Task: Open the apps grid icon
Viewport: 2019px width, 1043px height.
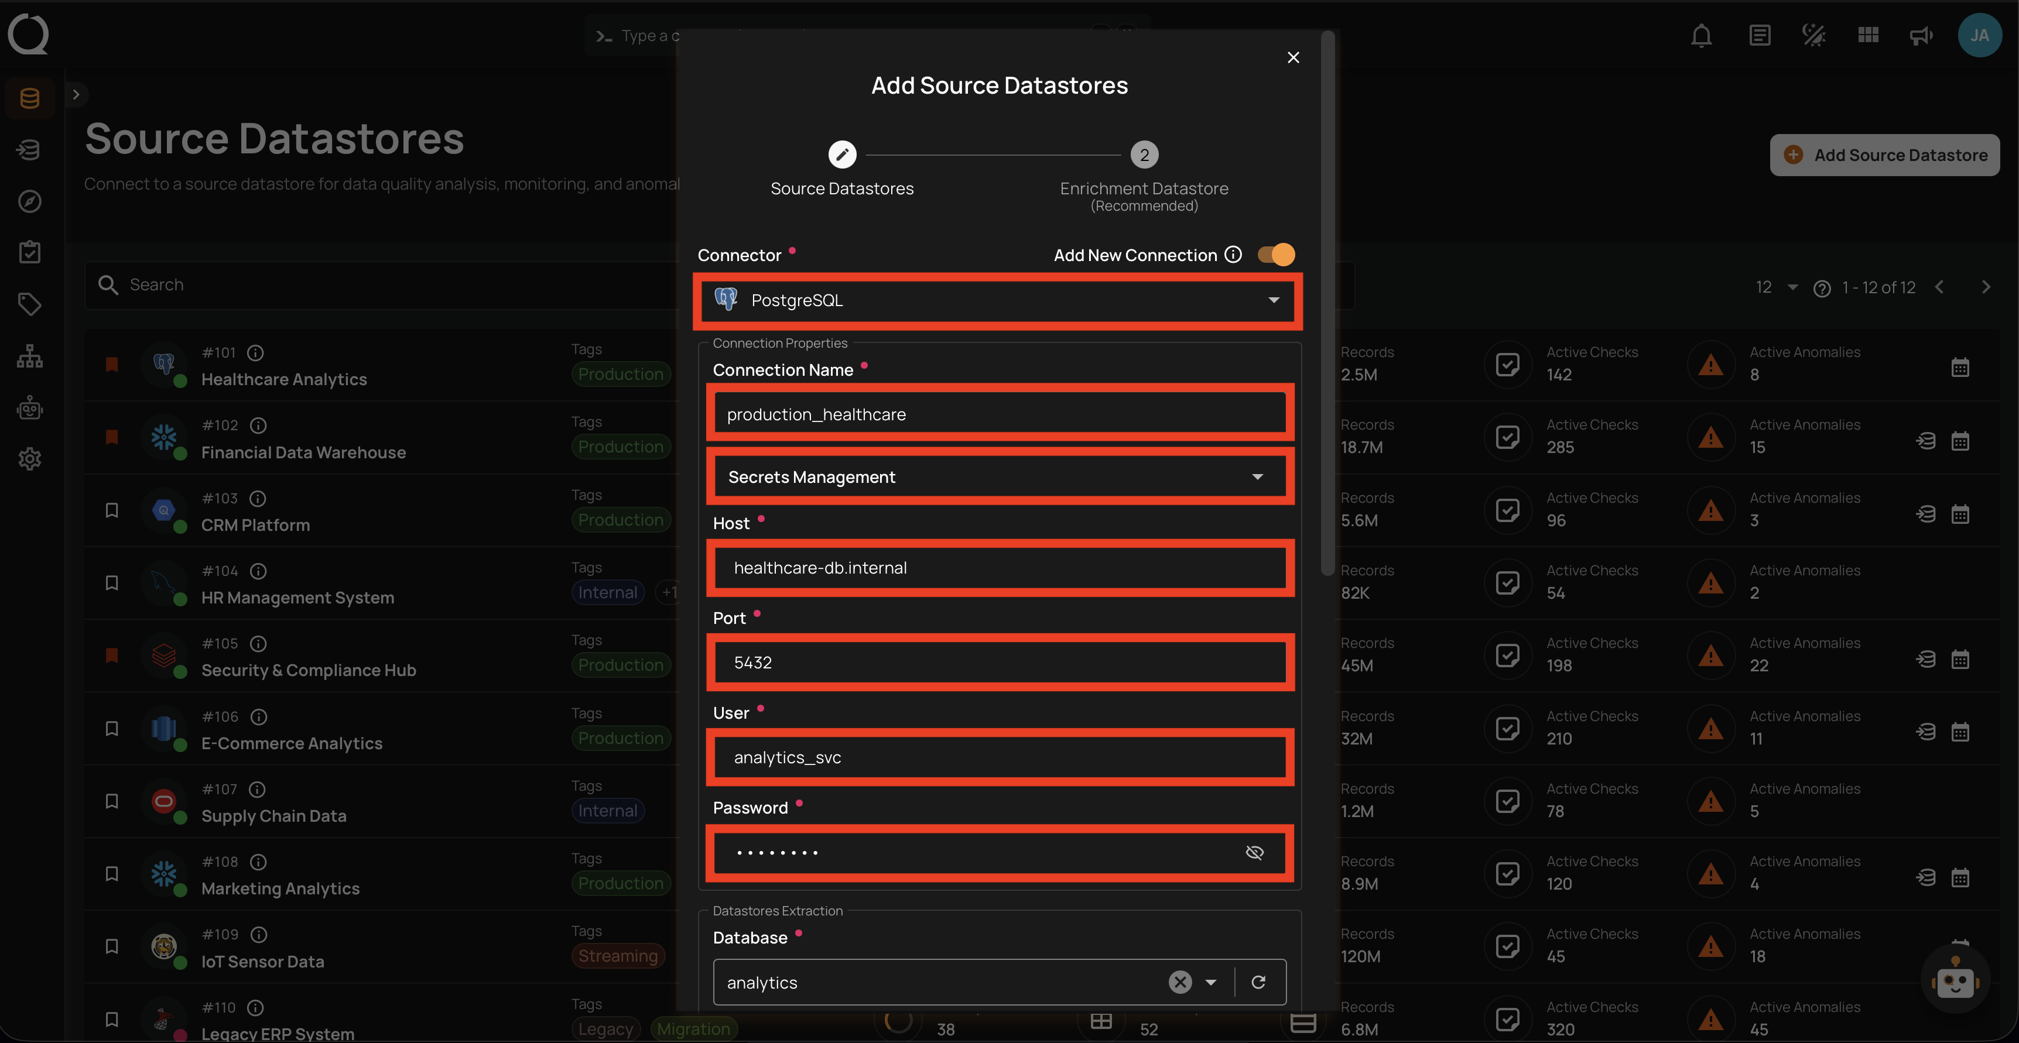Action: [1868, 35]
